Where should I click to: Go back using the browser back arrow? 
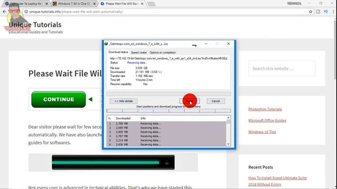tap(5, 12)
